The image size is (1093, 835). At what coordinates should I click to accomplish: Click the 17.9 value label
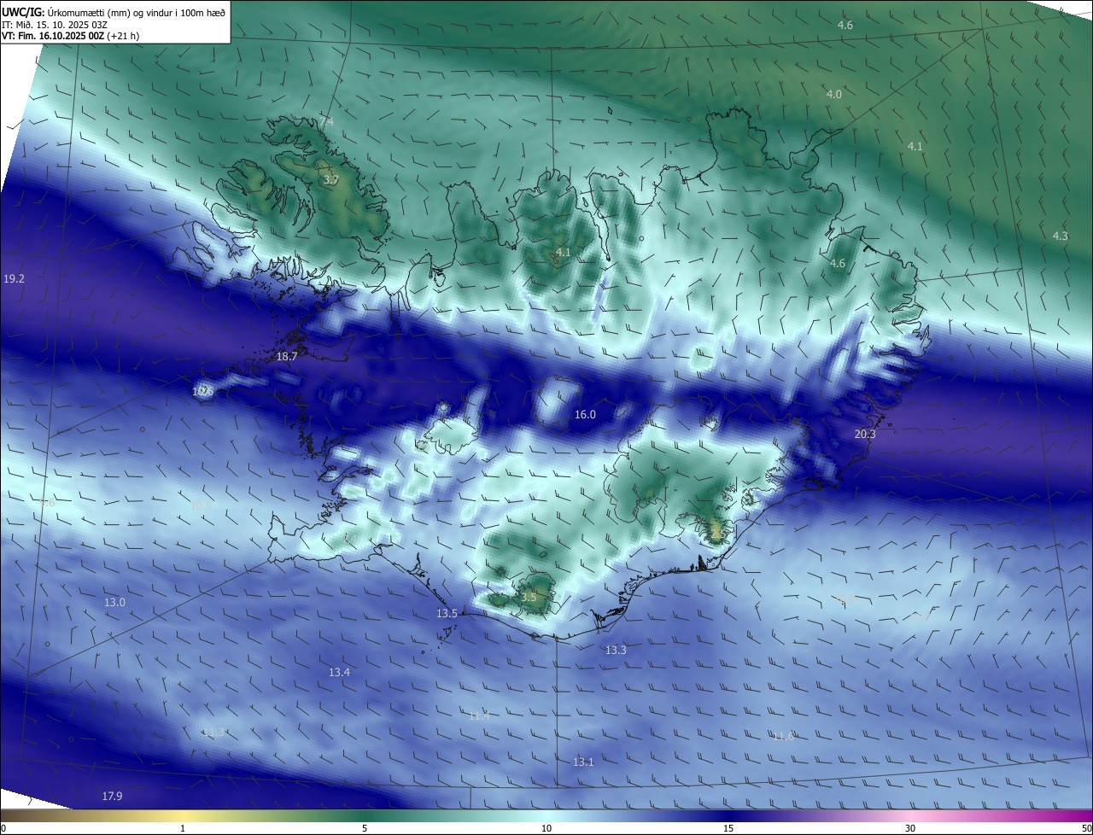click(x=112, y=796)
